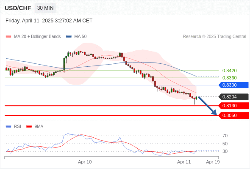Toggle the MA 20 + Bollinger Bands legend
This screenshot has height=169, width=250.
[x=33, y=37]
